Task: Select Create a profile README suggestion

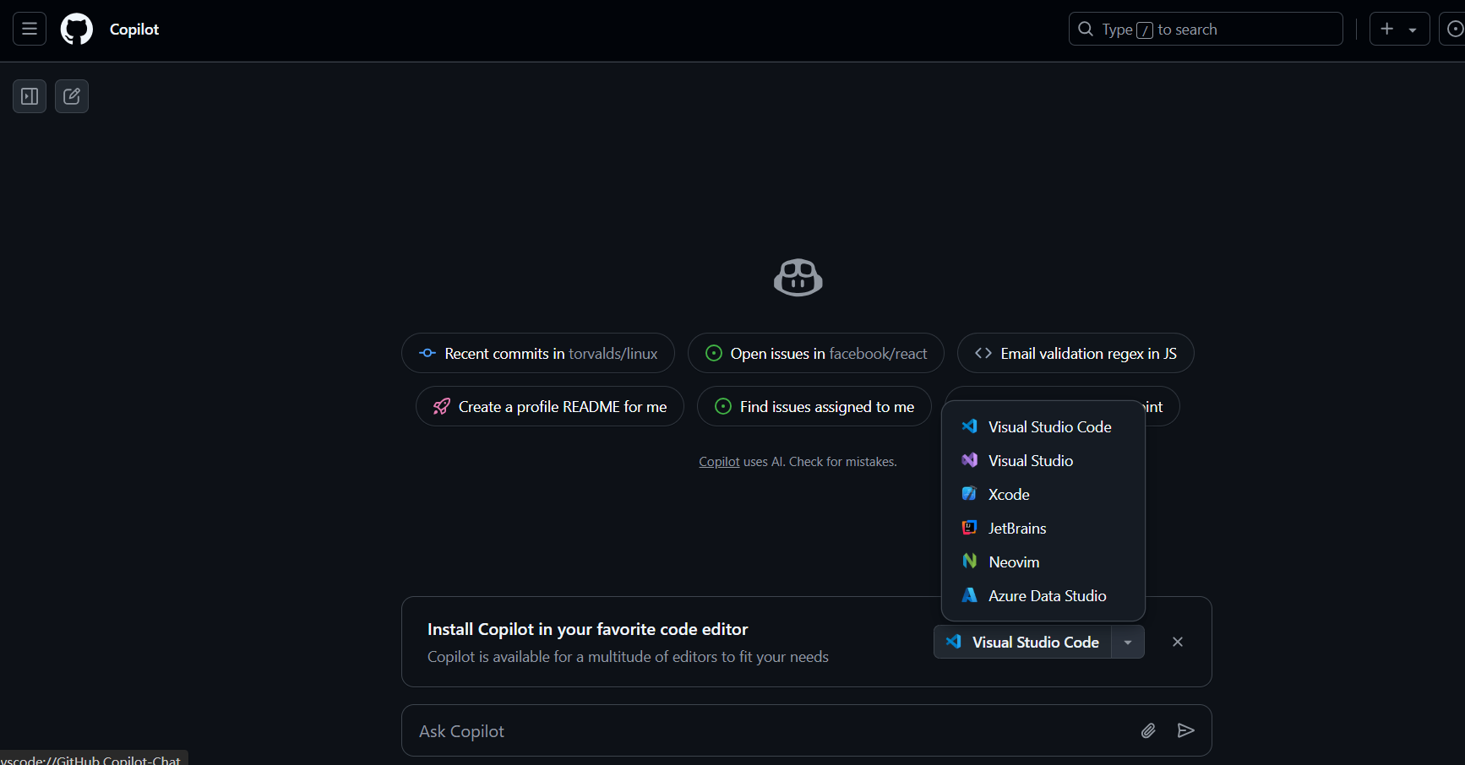Action: [x=550, y=406]
